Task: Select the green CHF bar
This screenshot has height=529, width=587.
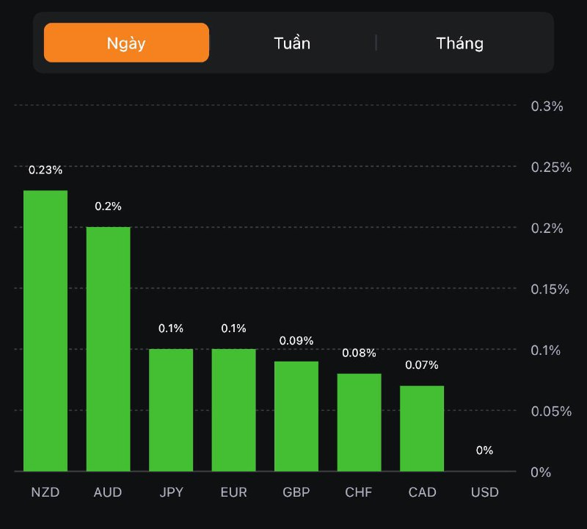Action: click(x=360, y=422)
